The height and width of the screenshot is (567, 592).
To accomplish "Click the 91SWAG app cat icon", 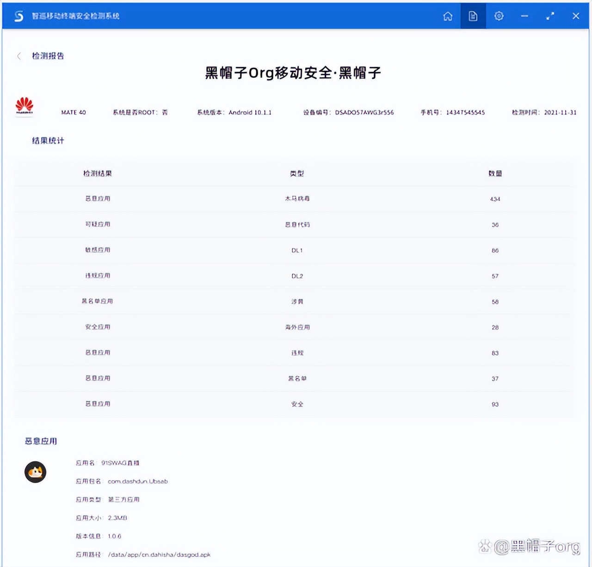I will point(36,472).
